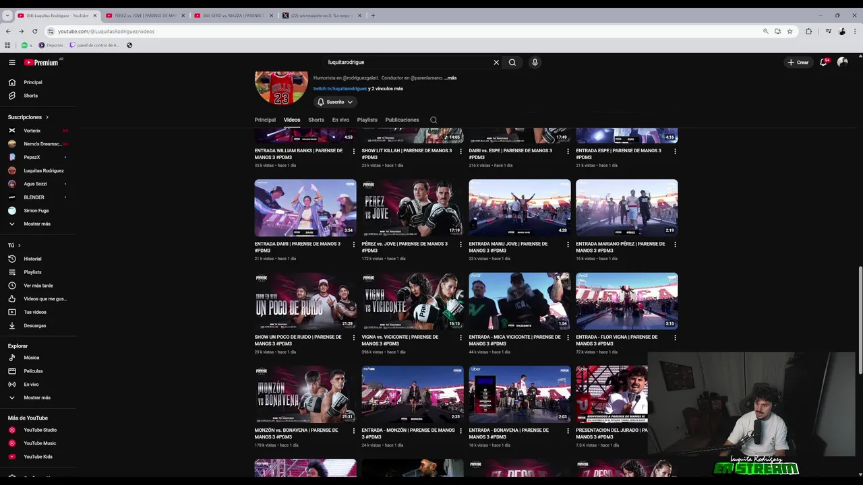Open Descargas in the sidebar
Viewport: 863px width, 485px height.
click(x=35, y=325)
